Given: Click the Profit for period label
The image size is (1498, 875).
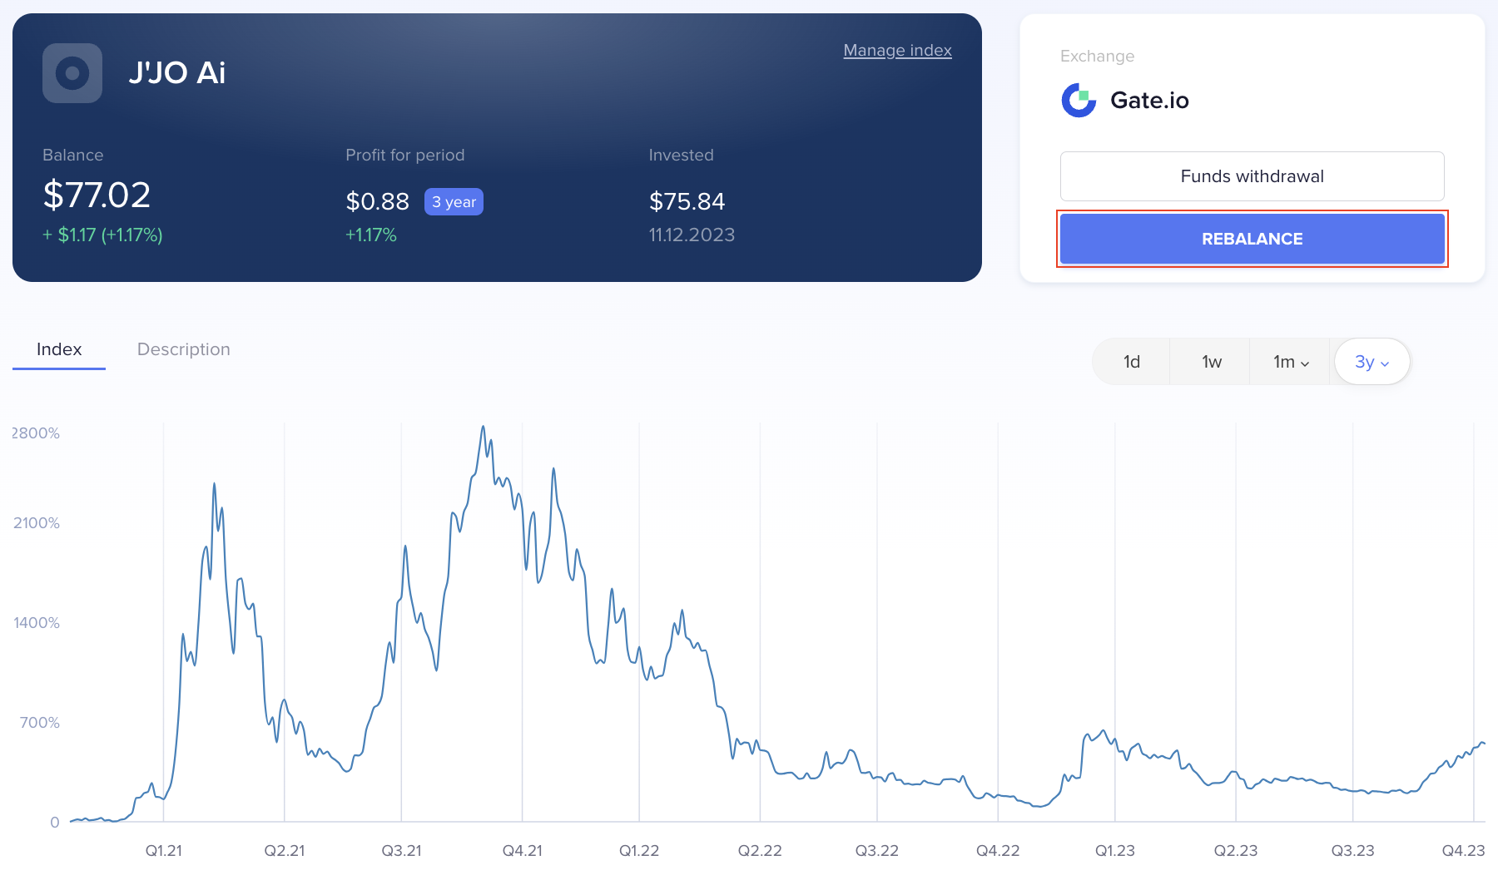Looking at the screenshot, I should (405, 156).
